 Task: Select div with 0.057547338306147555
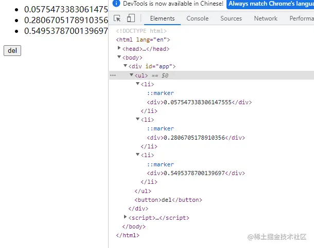pos(199,102)
